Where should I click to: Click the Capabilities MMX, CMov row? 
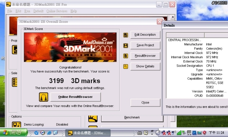(x=197, y=78)
